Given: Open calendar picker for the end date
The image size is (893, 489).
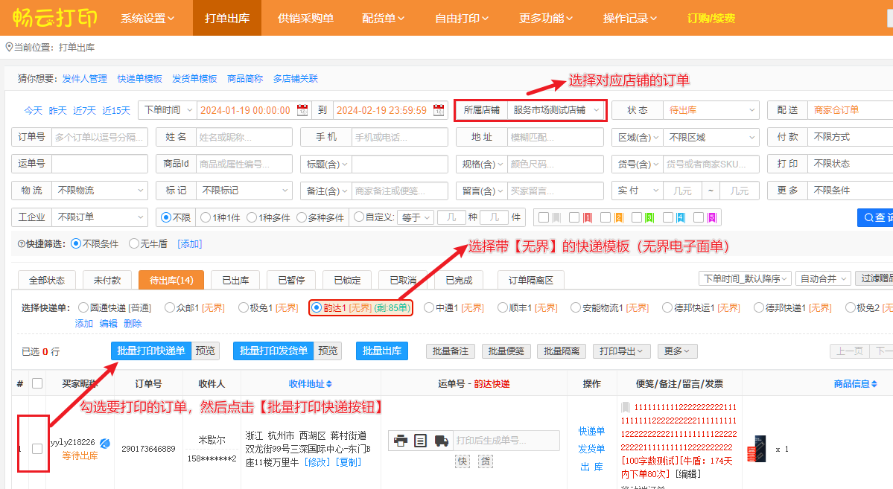Looking at the screenshot, I should tap(439, 110).
